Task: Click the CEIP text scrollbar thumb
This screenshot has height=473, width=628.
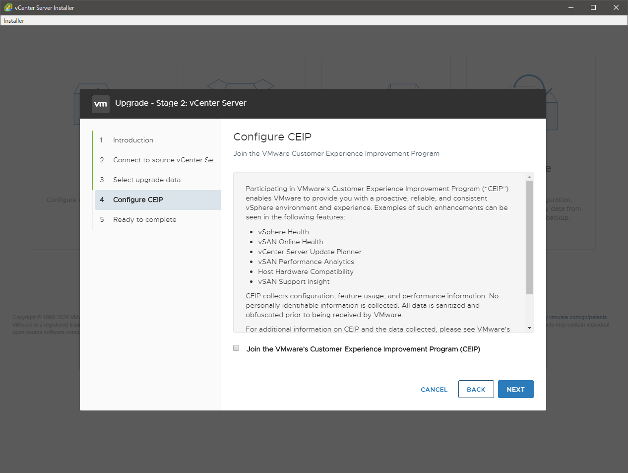Action: 529,237
